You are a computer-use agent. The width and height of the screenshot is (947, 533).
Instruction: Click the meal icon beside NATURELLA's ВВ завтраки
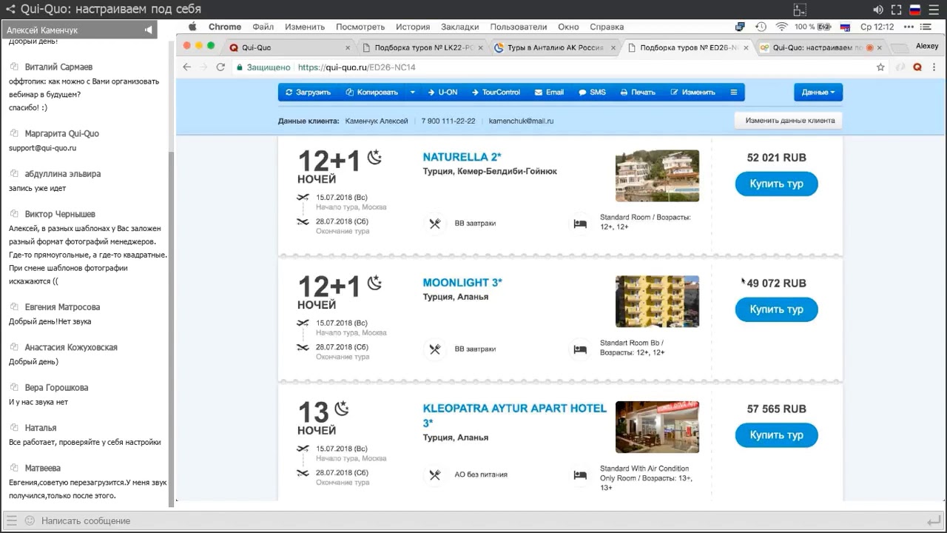pos(435,223)
